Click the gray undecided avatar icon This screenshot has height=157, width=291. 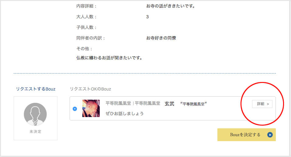(x=35, y=114)
